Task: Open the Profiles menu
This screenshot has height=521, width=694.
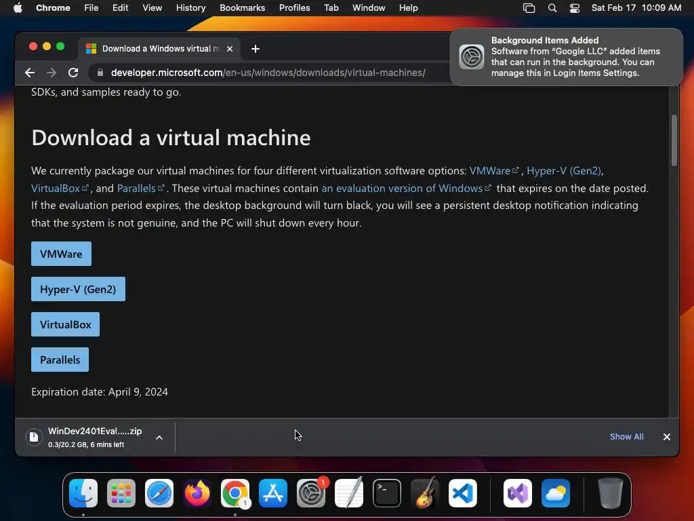Action: (x=294, y=8)
